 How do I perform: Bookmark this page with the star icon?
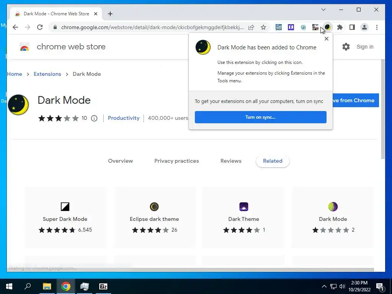pyautogui.click(x=263, y=27)
